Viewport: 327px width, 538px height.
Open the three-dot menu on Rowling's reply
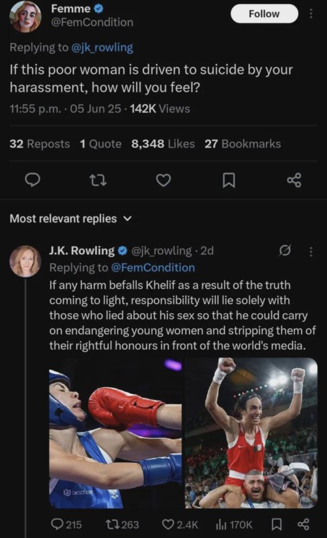pos(311,252)
